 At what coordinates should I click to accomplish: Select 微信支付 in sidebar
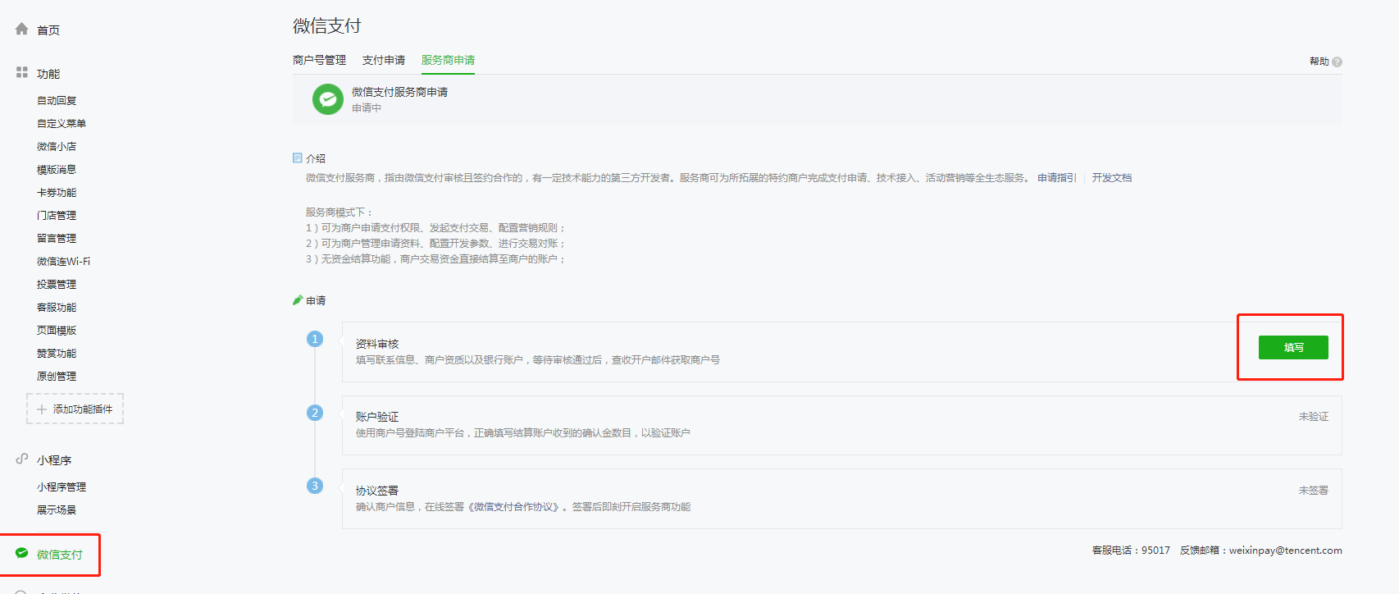pos(60,555)
